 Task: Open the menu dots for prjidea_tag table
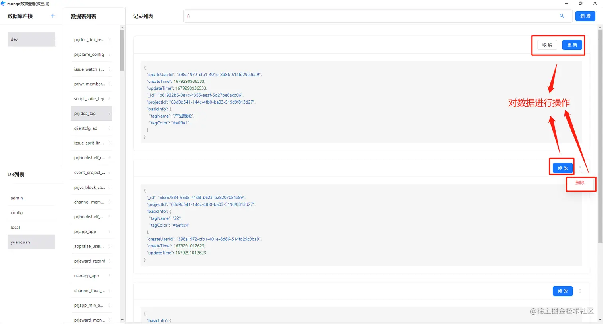(110, 114)
